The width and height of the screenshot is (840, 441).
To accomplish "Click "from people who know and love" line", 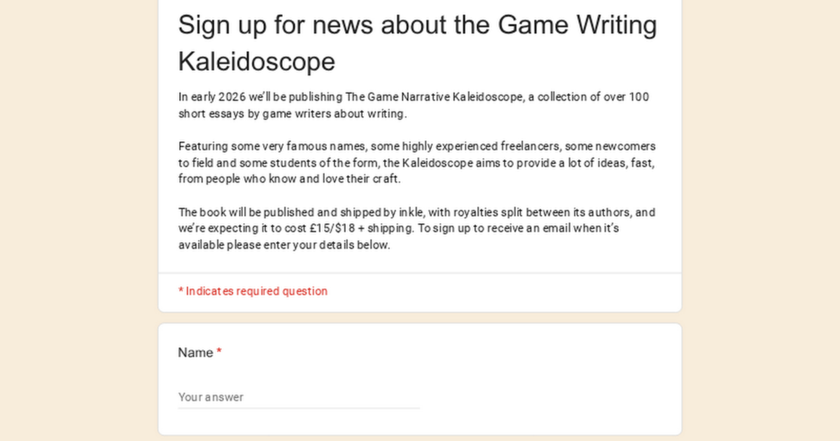I will (289, 179).
